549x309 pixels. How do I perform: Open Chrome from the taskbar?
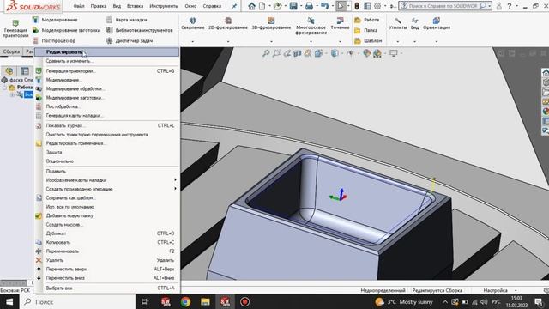click(x=185, y=301)
